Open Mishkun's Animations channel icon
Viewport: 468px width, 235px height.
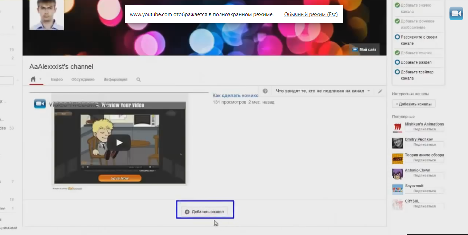[398, 128]
